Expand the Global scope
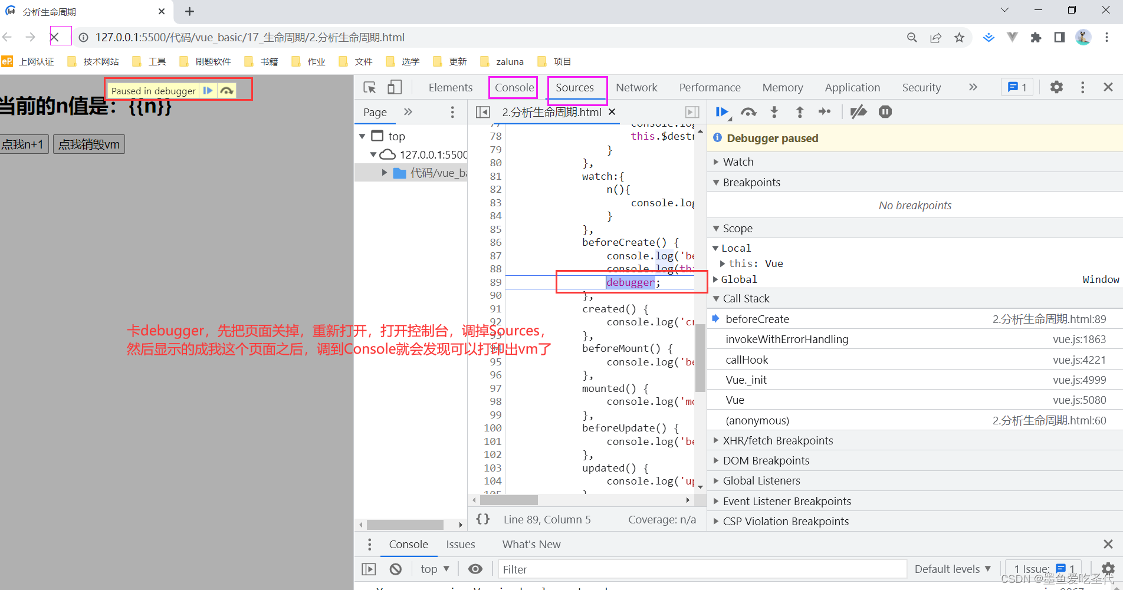1123x590 pixels. [x=716, y=279]
